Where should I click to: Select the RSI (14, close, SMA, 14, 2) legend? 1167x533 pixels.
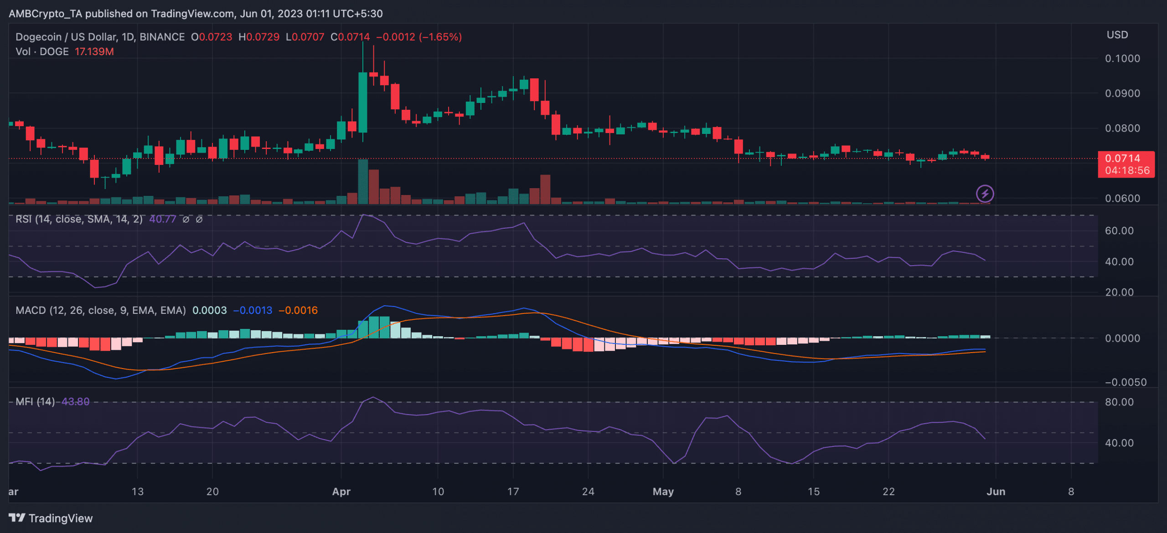pyautogui.click(x=79, y=219)
